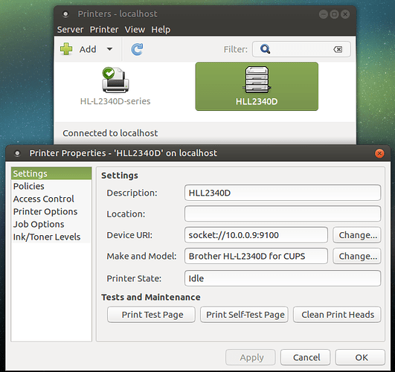
Task: Click the blue Refresh icon
Action: (x=137, y=49)
